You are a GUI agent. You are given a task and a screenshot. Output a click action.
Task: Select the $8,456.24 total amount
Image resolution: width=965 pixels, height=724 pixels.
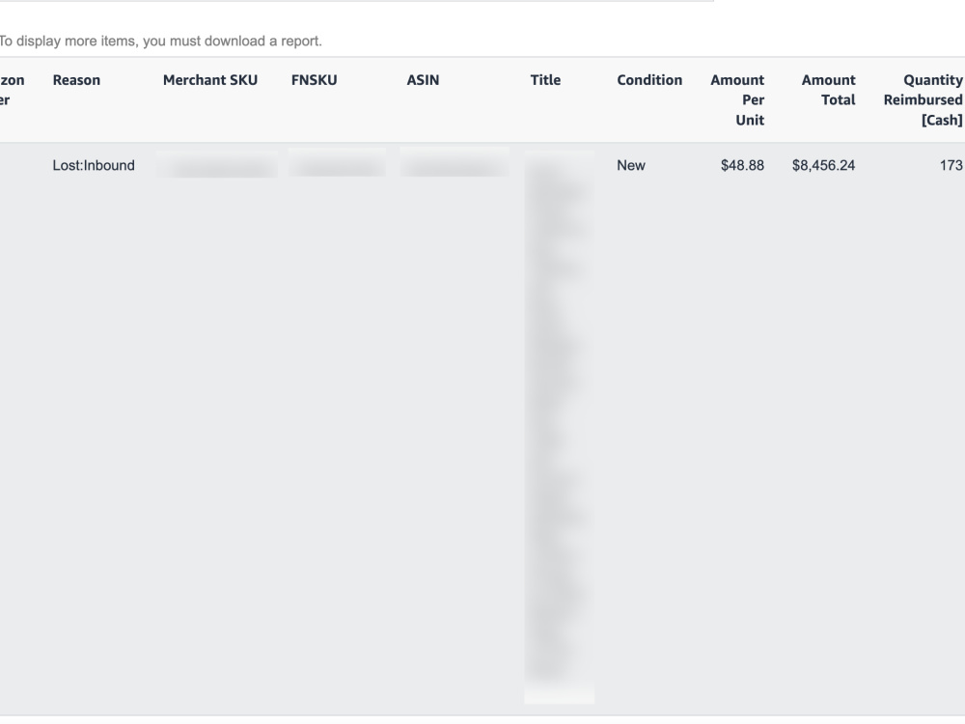coord(823,166)
